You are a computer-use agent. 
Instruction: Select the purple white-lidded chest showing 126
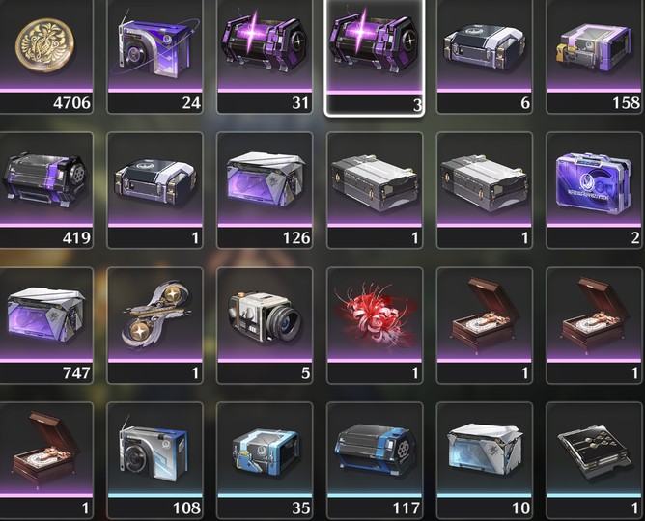(265, 191)
